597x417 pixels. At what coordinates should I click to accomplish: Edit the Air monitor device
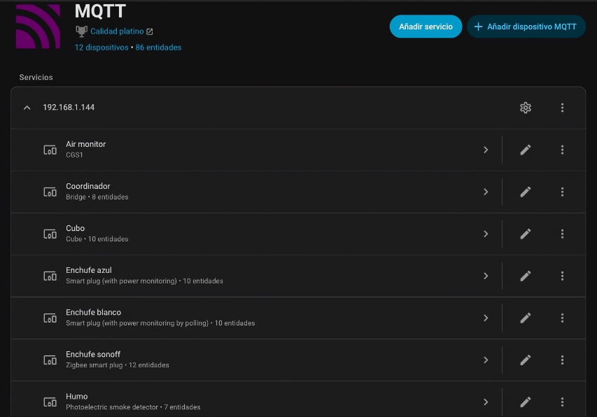(526, 150)
